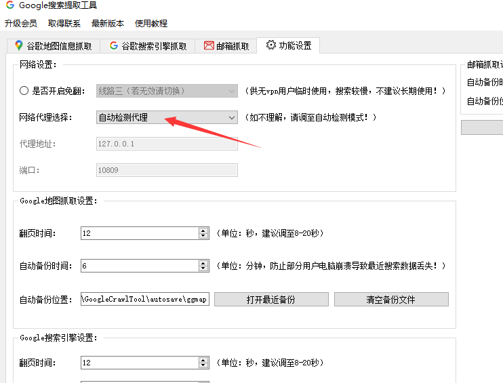503x383 pixels.
Task: Open the 取得联系 menu
Action: [64, 24]
